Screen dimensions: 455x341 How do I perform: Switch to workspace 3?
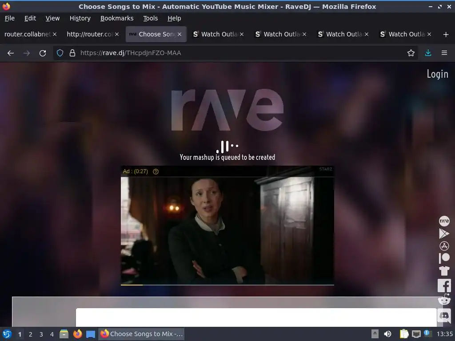tap(41, 334)
